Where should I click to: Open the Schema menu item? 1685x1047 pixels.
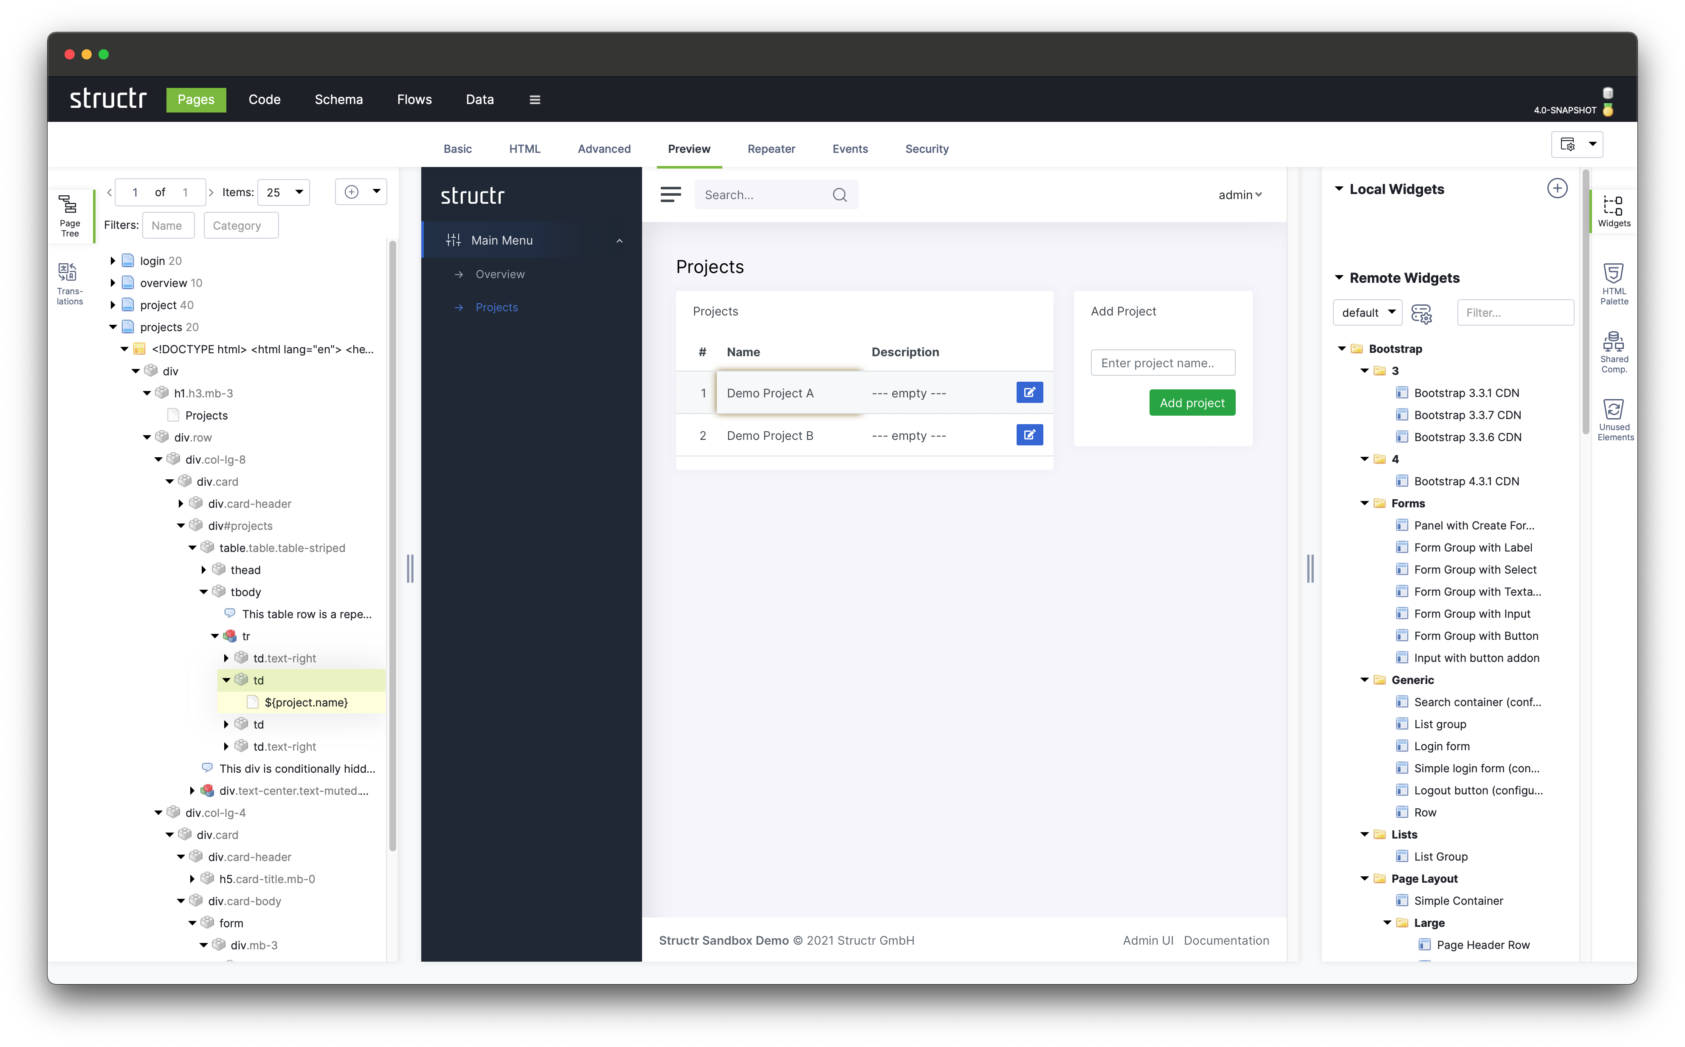pyautogui.click(x=339, y=100)
